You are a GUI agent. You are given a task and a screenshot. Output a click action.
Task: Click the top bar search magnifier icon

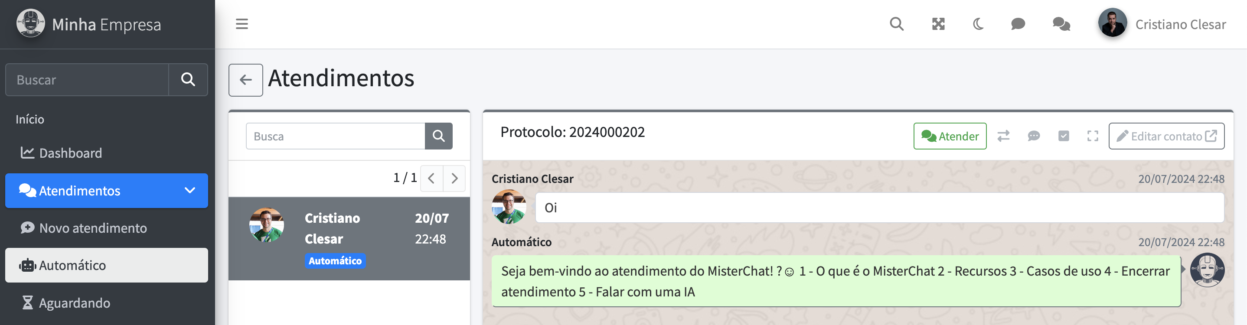coord(897,24)
